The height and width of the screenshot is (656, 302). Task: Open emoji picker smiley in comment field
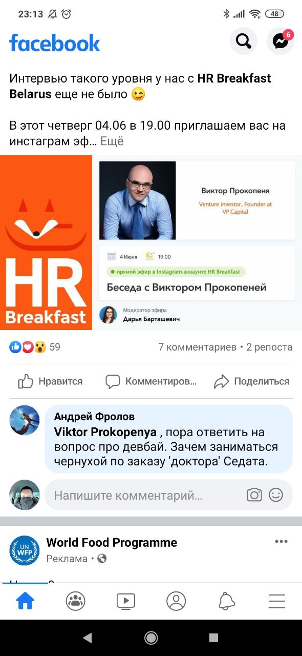[276, 495]
